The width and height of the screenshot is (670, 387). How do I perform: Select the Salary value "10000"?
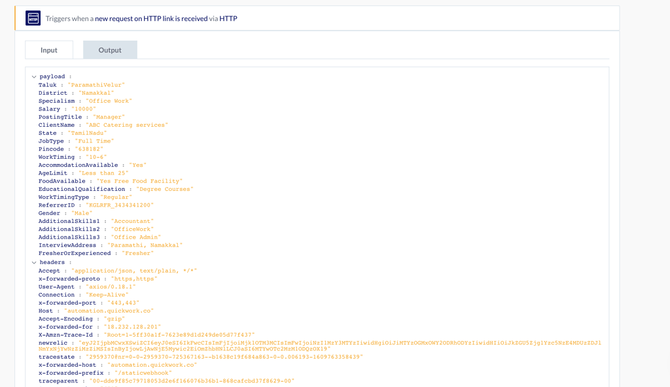[x=84, y=109]
